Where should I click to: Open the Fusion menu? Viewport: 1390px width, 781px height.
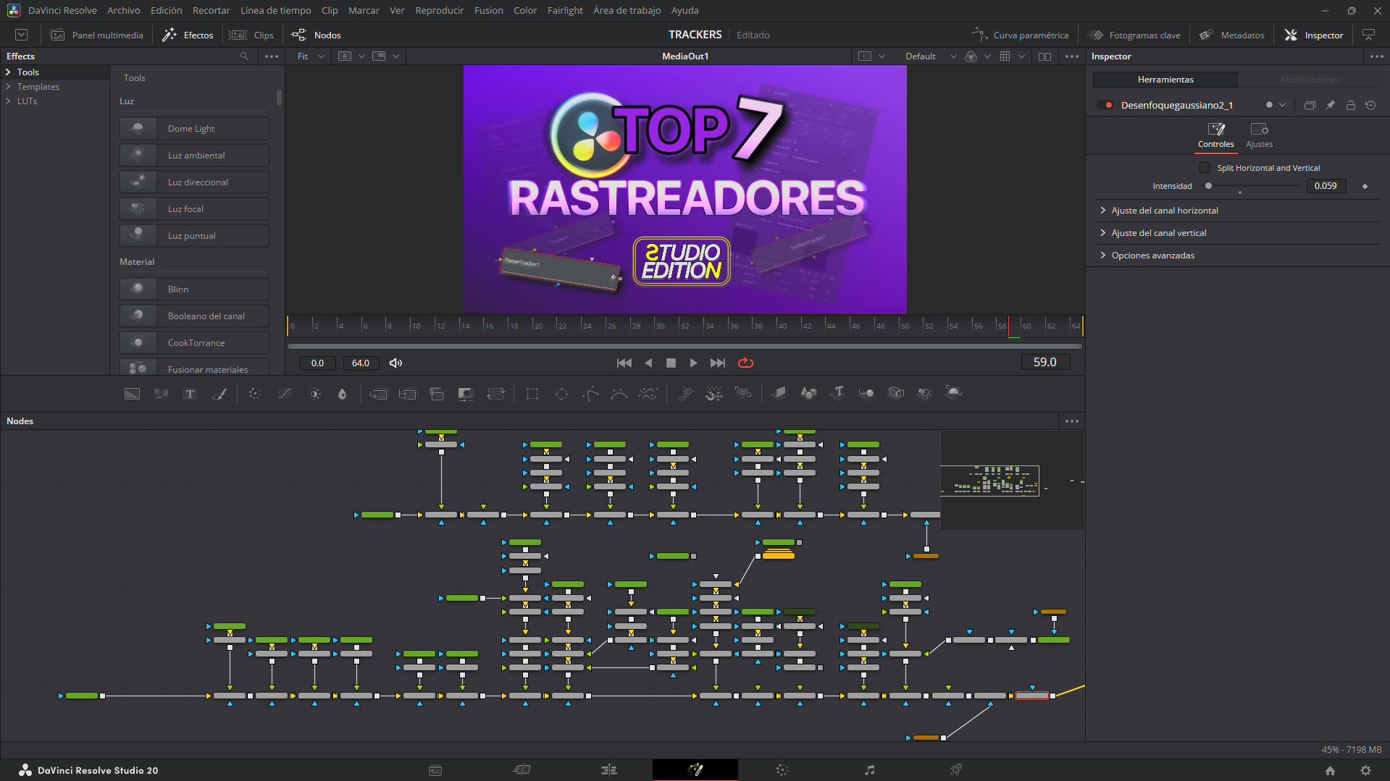tap(489, 10)
